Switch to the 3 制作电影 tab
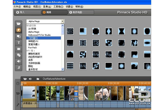 81,12
